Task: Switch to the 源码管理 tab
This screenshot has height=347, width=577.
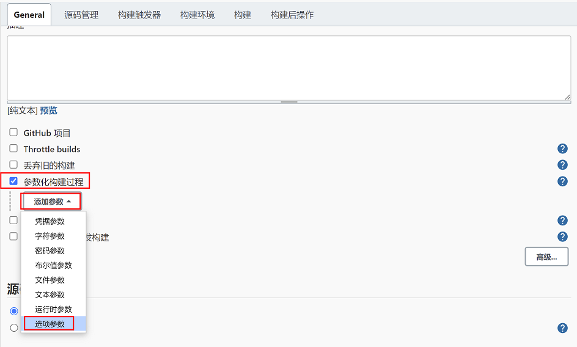Action: click(x=81, y=15)
